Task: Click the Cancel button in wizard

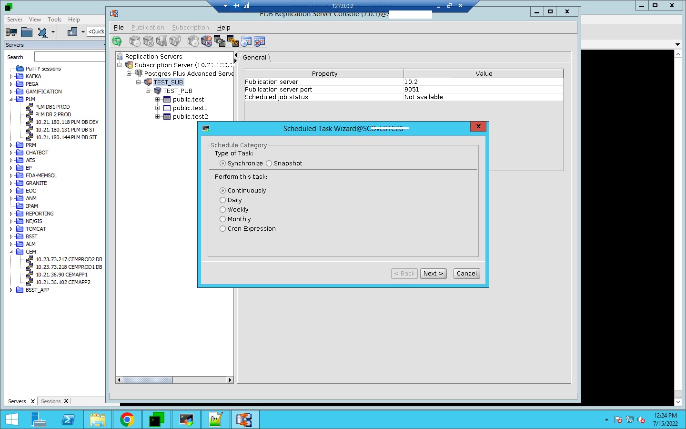Action: tap(467, 274)
